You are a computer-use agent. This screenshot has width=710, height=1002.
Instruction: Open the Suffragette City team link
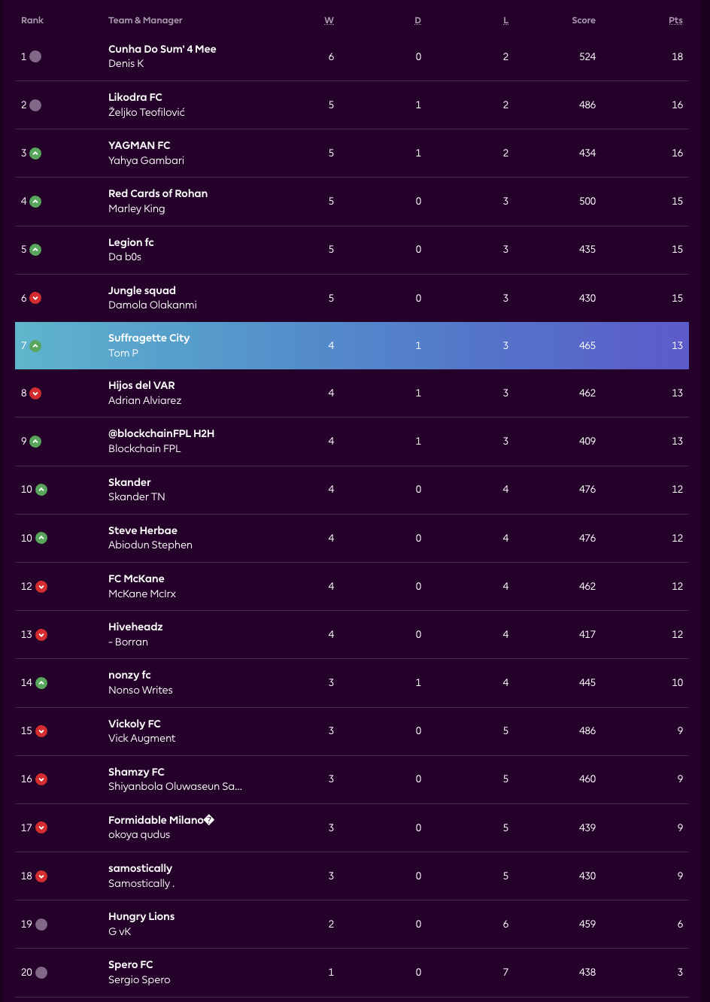click(149, 338)
